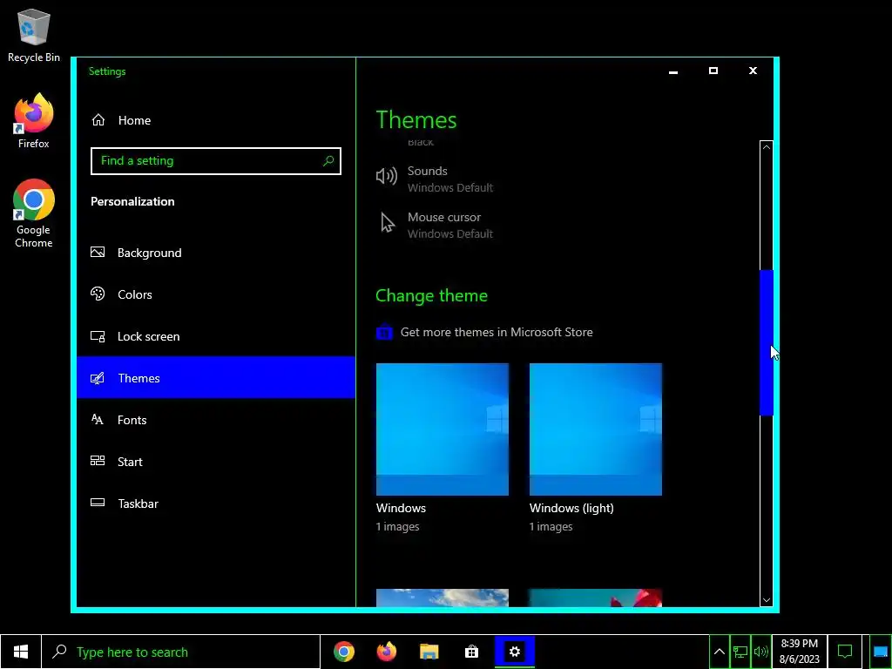Click the scrollbar down arrow in Themes
Image resolution: width=892 pixels, height=669 pixels.
[x=767, y=600]
